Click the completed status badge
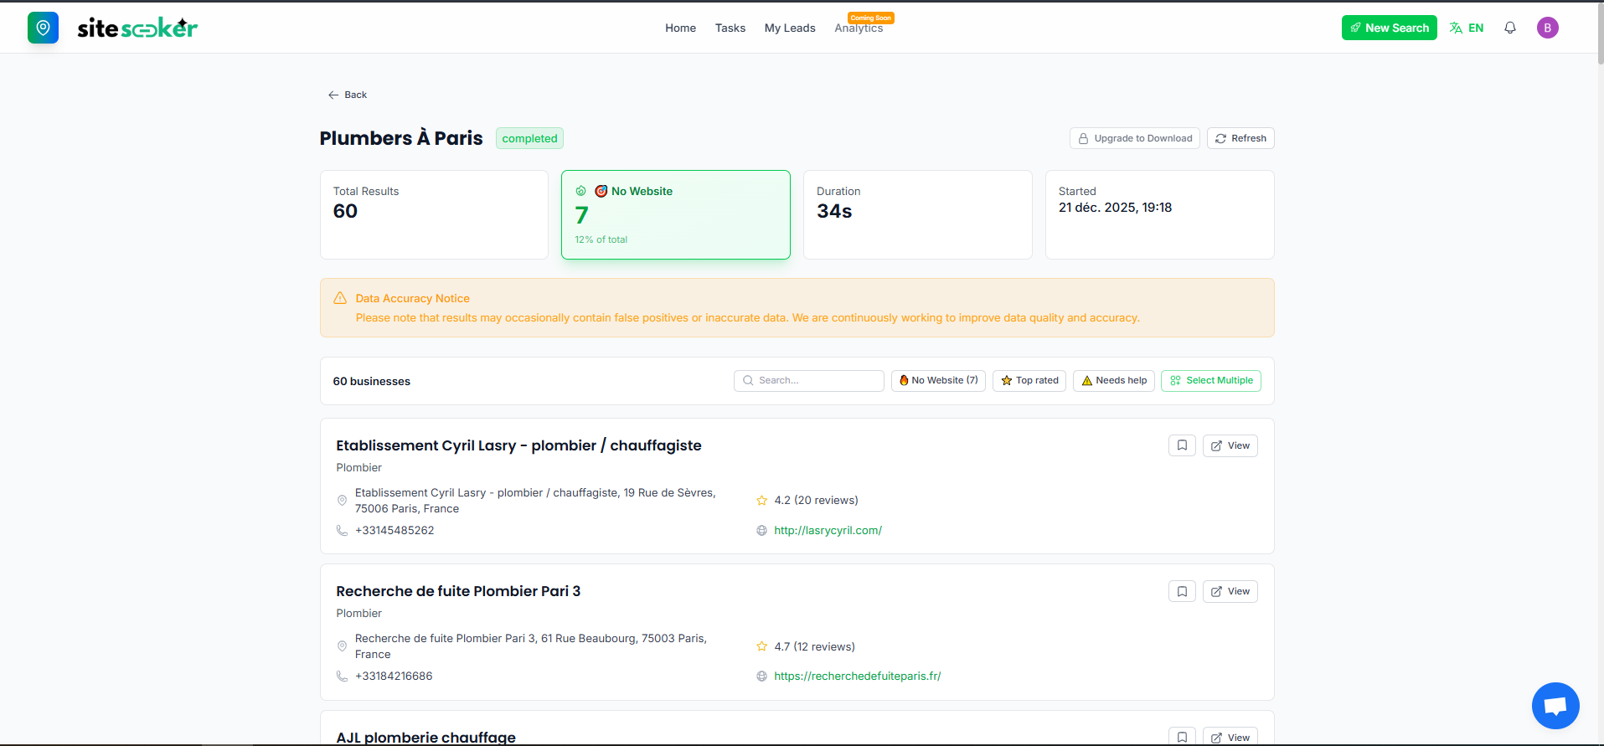 click(529, 138)
